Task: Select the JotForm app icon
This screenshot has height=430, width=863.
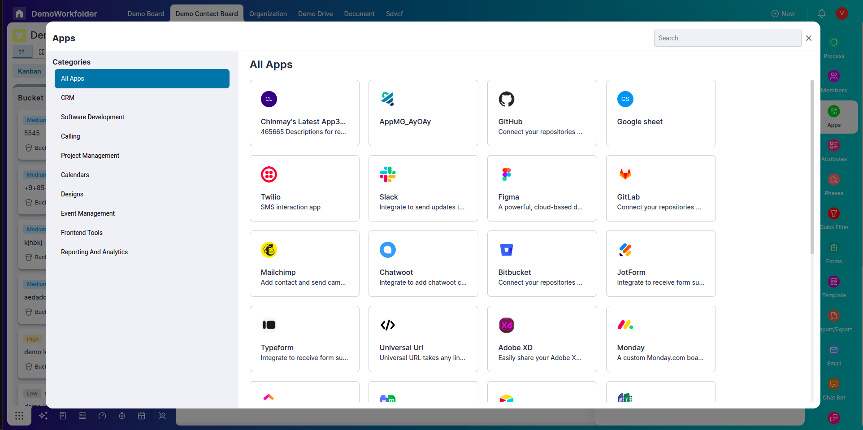Action: click(625, 250)
